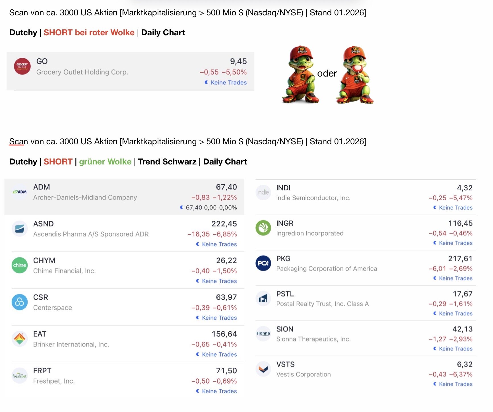
Task: Click the Grocery Outlet red logo icon
Action: [x=22, y=67]
